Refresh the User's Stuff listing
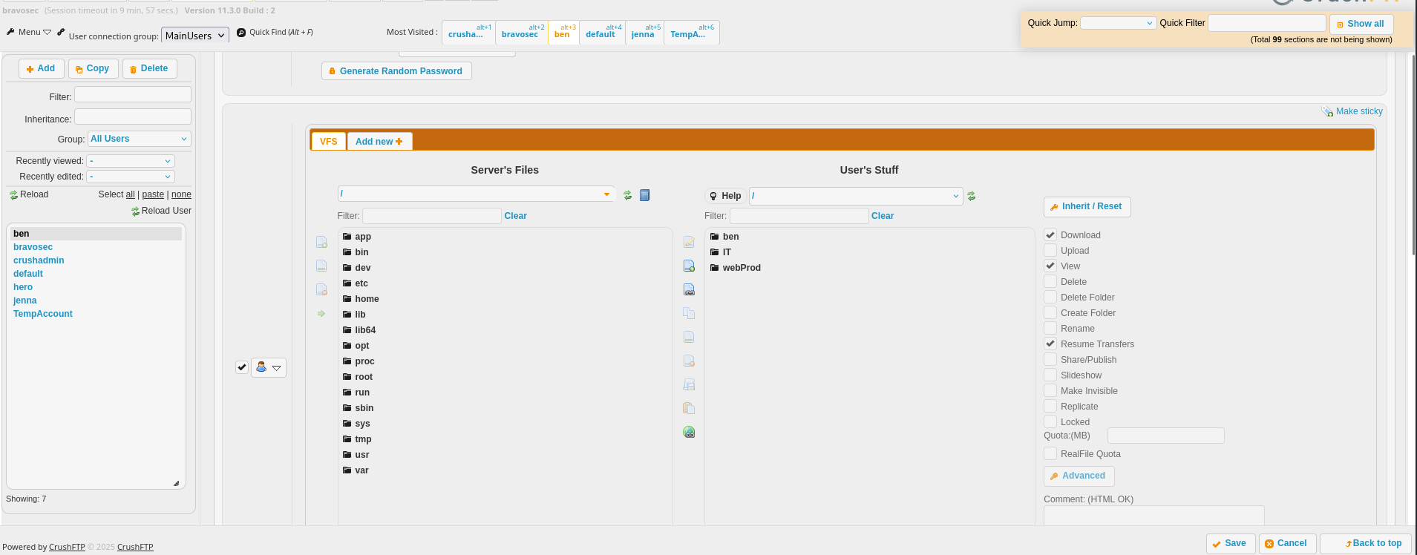The height and width of the screenshot is (555, 1417). 971,196
